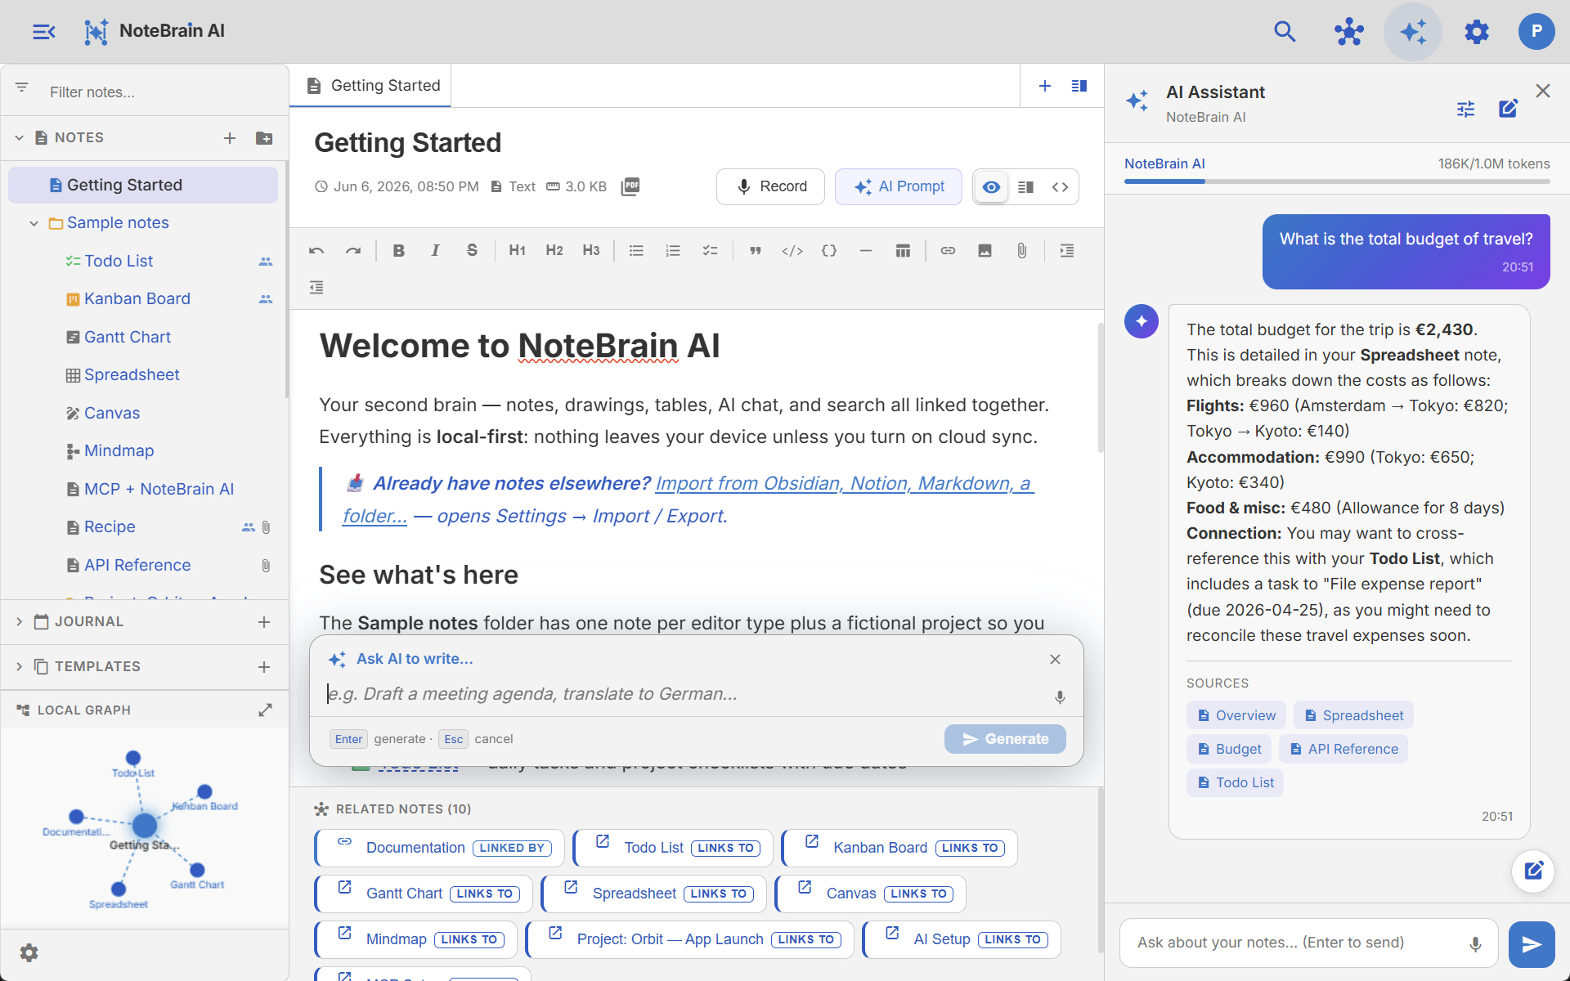Screen dimensions: 1570x981
Task: Click Generate button in AI prompt
Action: [1005, 739]
